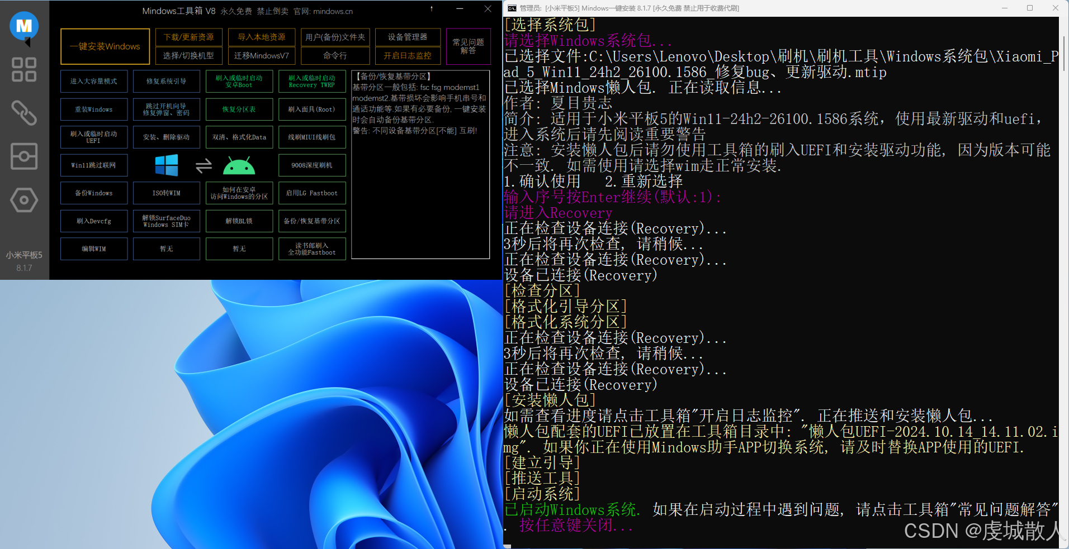Open the hexagon settings sidebar icon
Image resolution: width=1069 pixels, height=549 pixels.
coord(24,200)
